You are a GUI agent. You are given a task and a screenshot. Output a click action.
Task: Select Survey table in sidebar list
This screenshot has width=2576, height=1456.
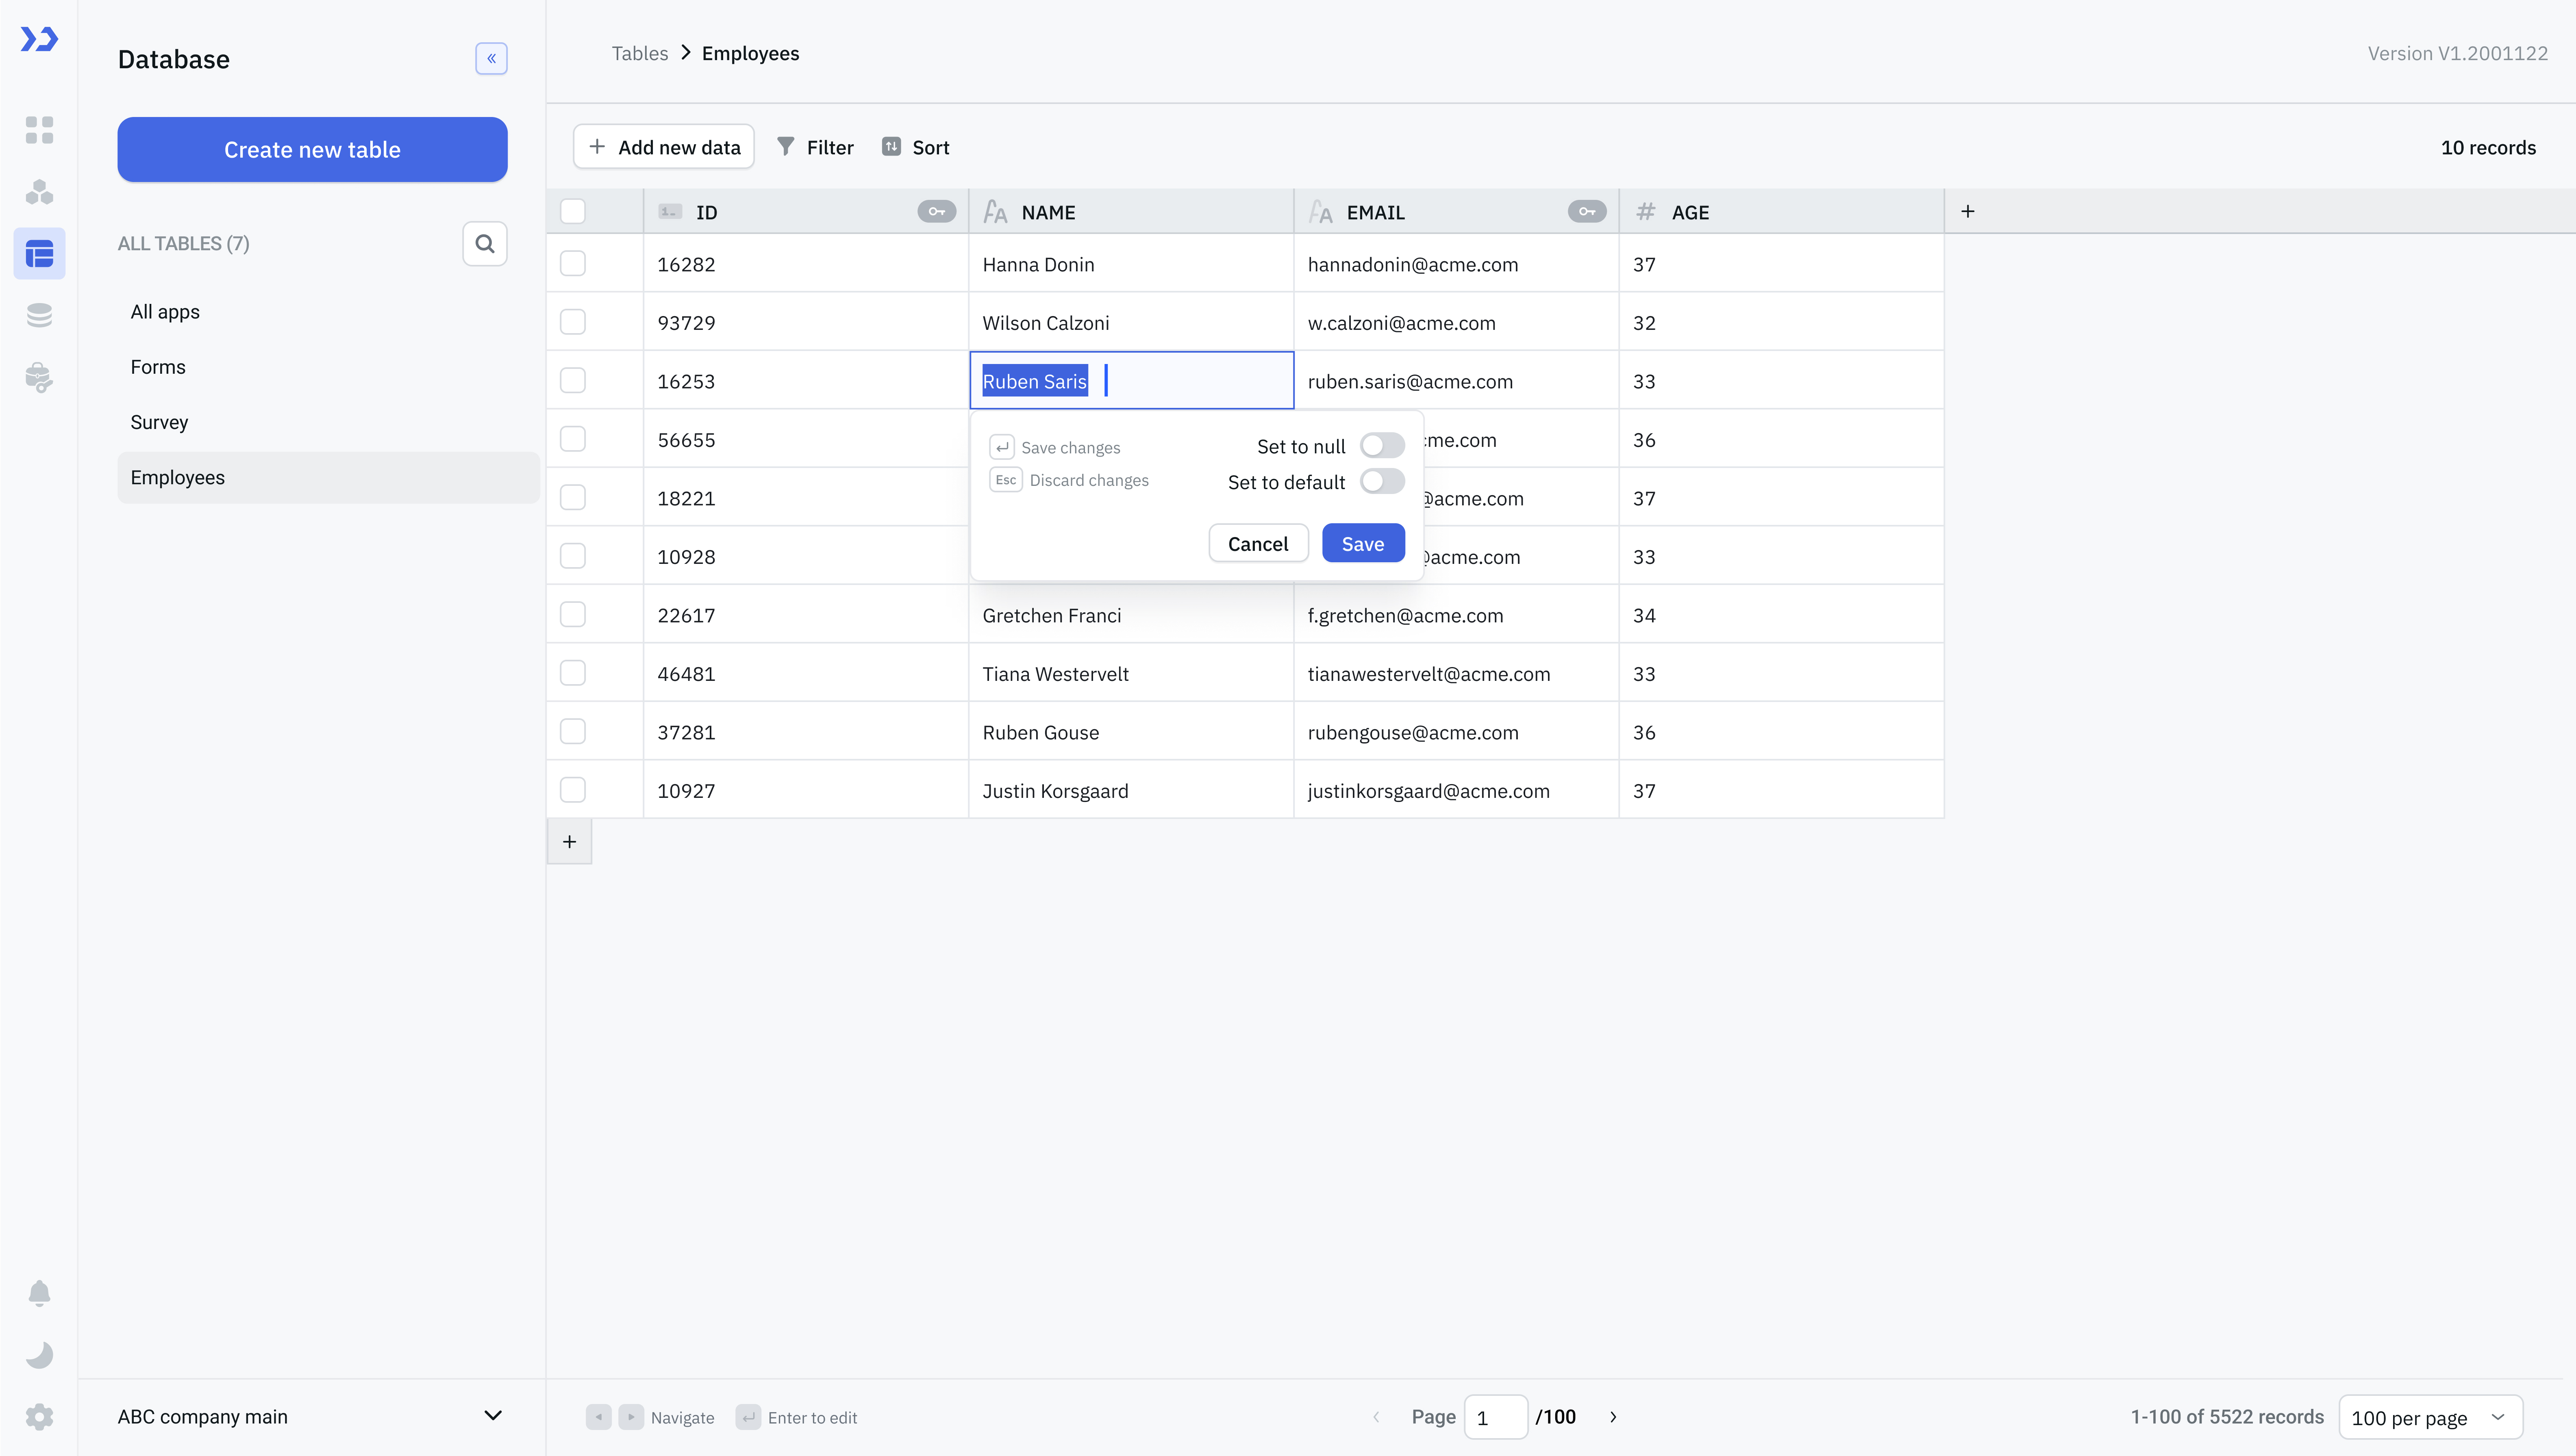tap(159, 422)
